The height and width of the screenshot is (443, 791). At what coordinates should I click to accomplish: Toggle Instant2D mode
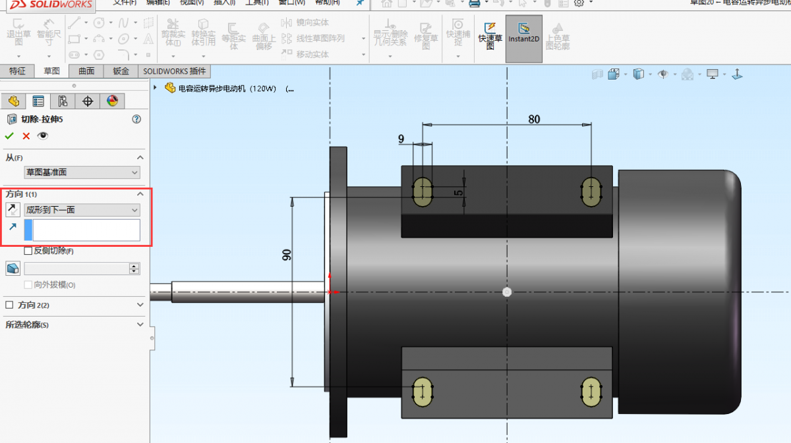pyautogui.click(x=524, y=39)
